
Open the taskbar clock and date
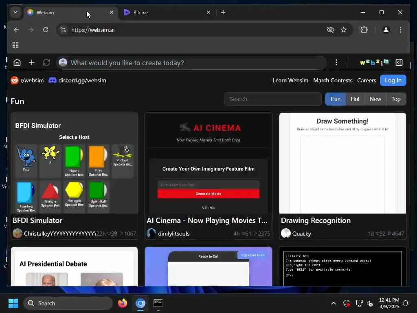[x=389, y=303]
